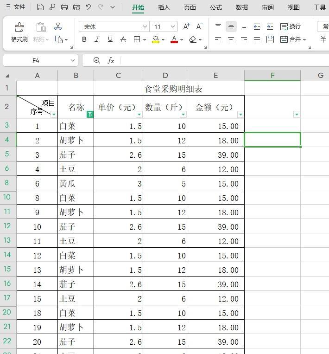Apply red font color

click(174, 39)
